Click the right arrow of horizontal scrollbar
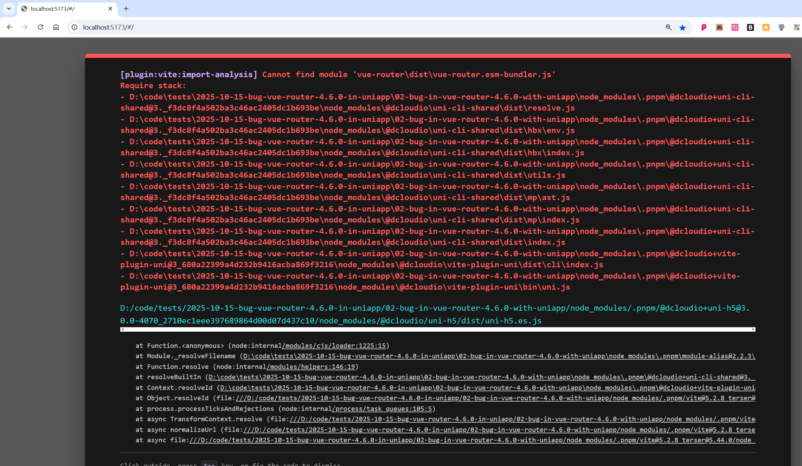The width and height of the screenshot is (802, 466). pyautogui.click(x=753, y=330)
